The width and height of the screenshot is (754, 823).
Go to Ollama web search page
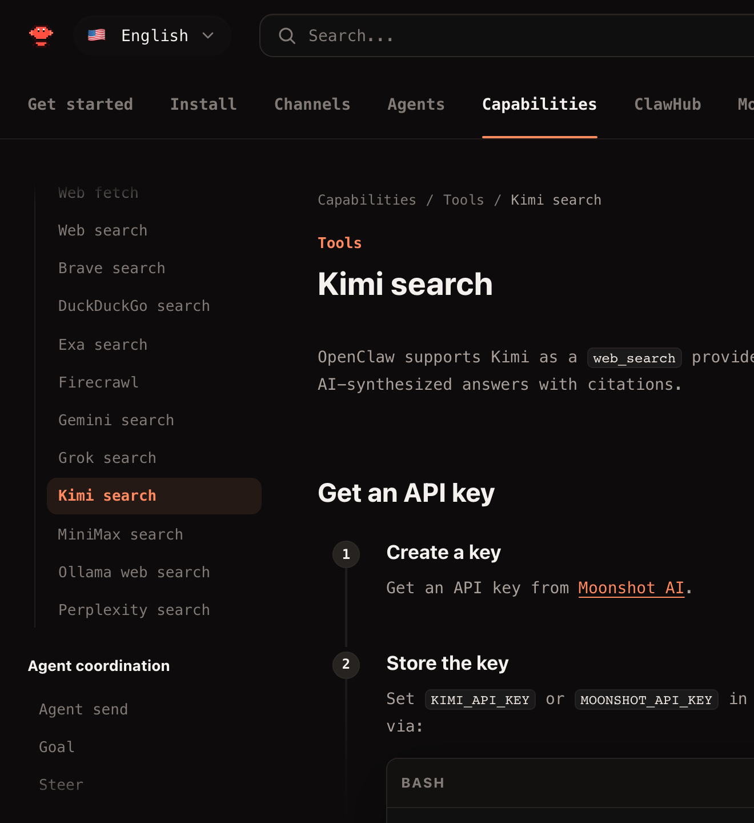point(134,572)
